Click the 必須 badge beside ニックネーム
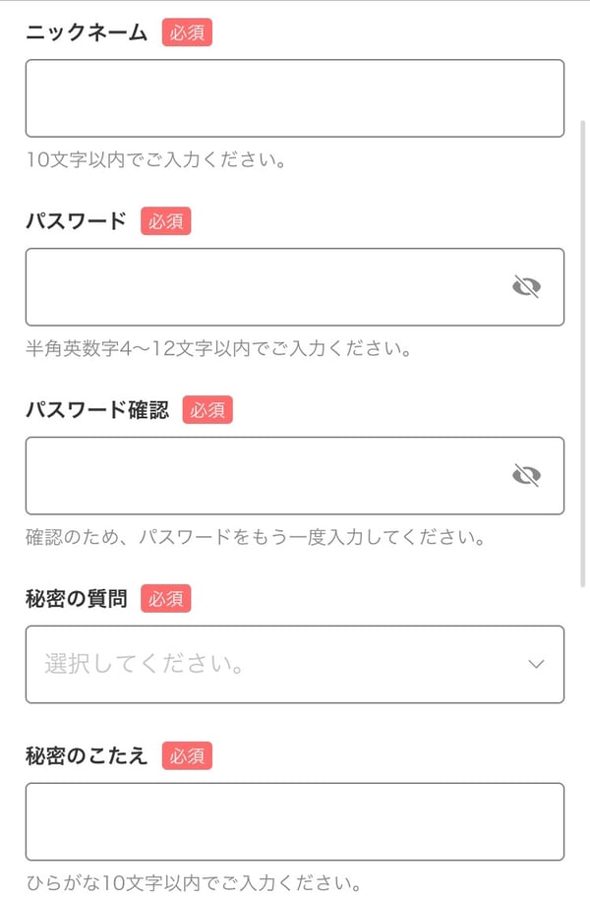 pyautogui.click(x=187, y=32)
